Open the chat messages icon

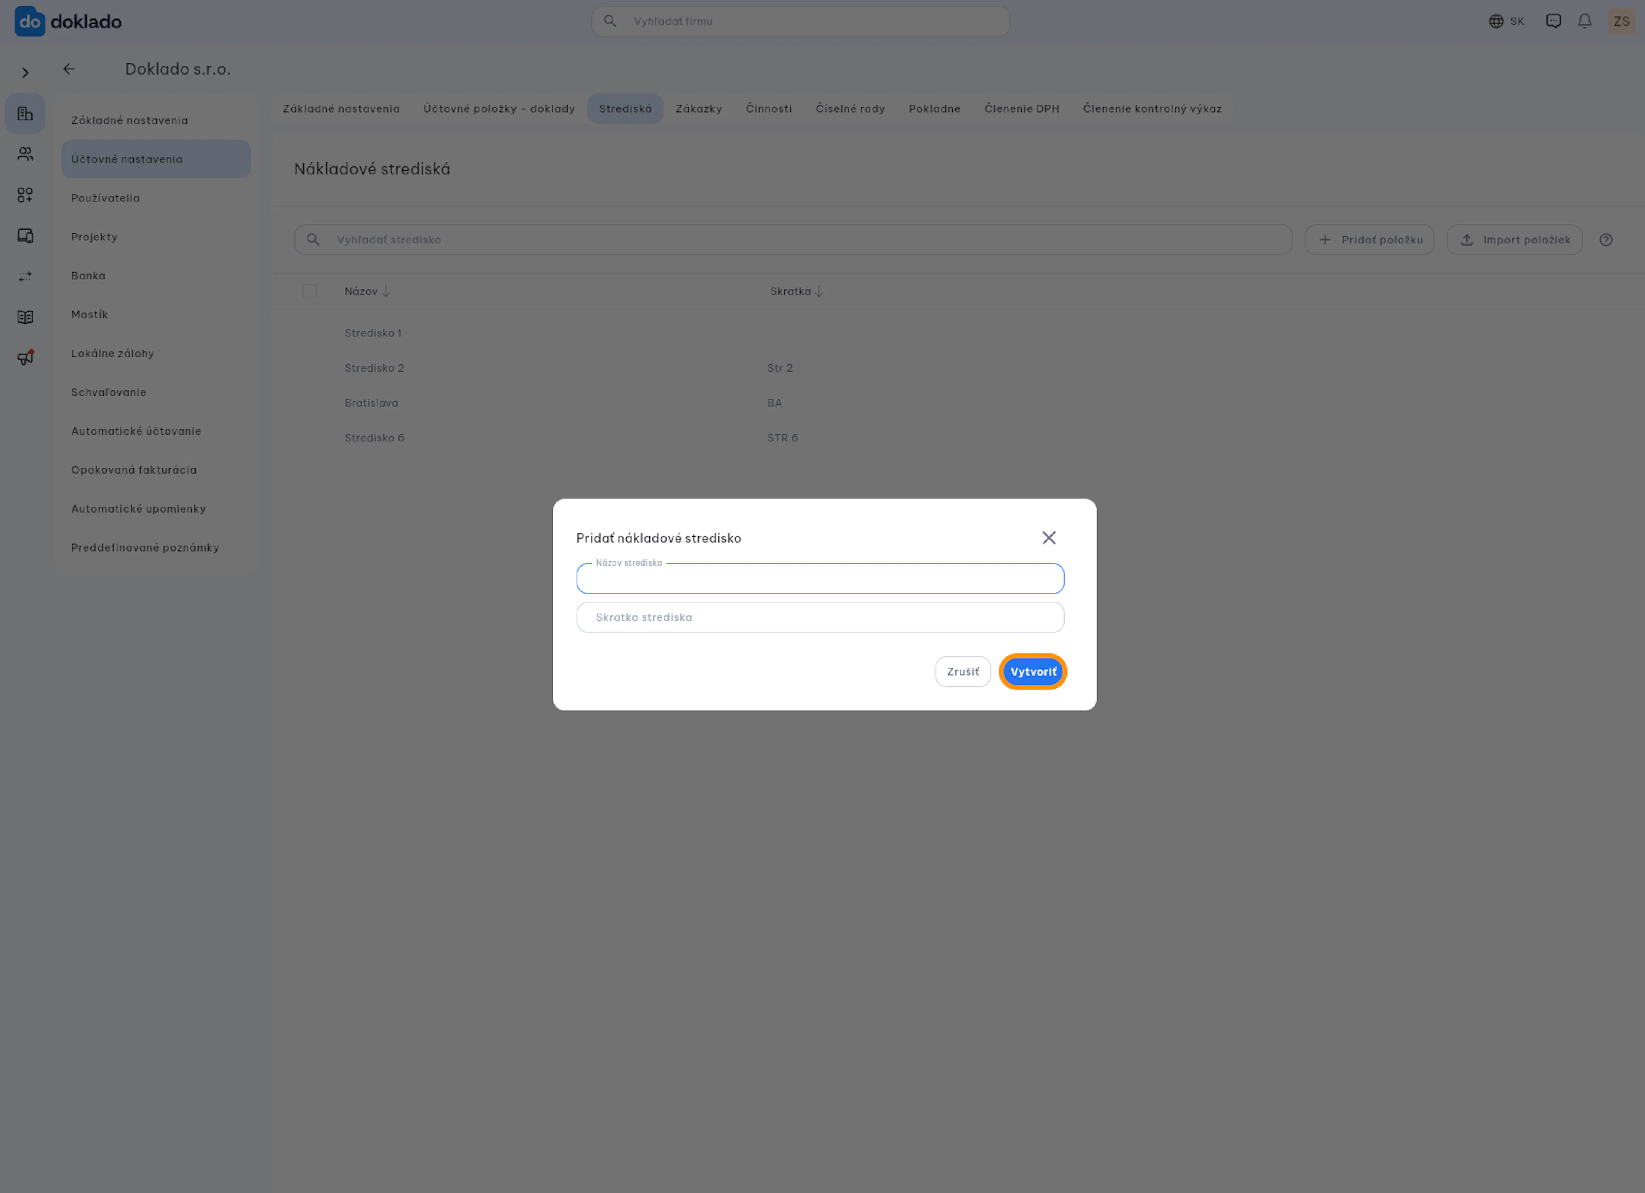pyautogui.click(x=1554, y=21)
